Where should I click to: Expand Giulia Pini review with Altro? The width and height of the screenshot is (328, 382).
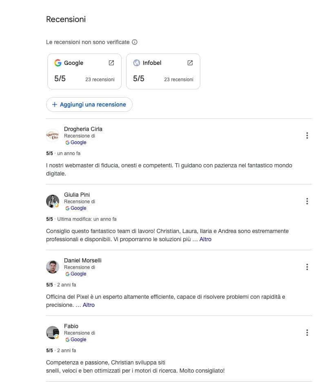205,239
